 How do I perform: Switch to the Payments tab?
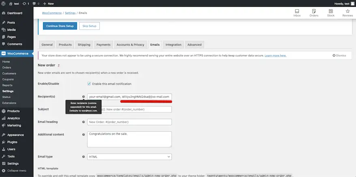click(103, 44)
